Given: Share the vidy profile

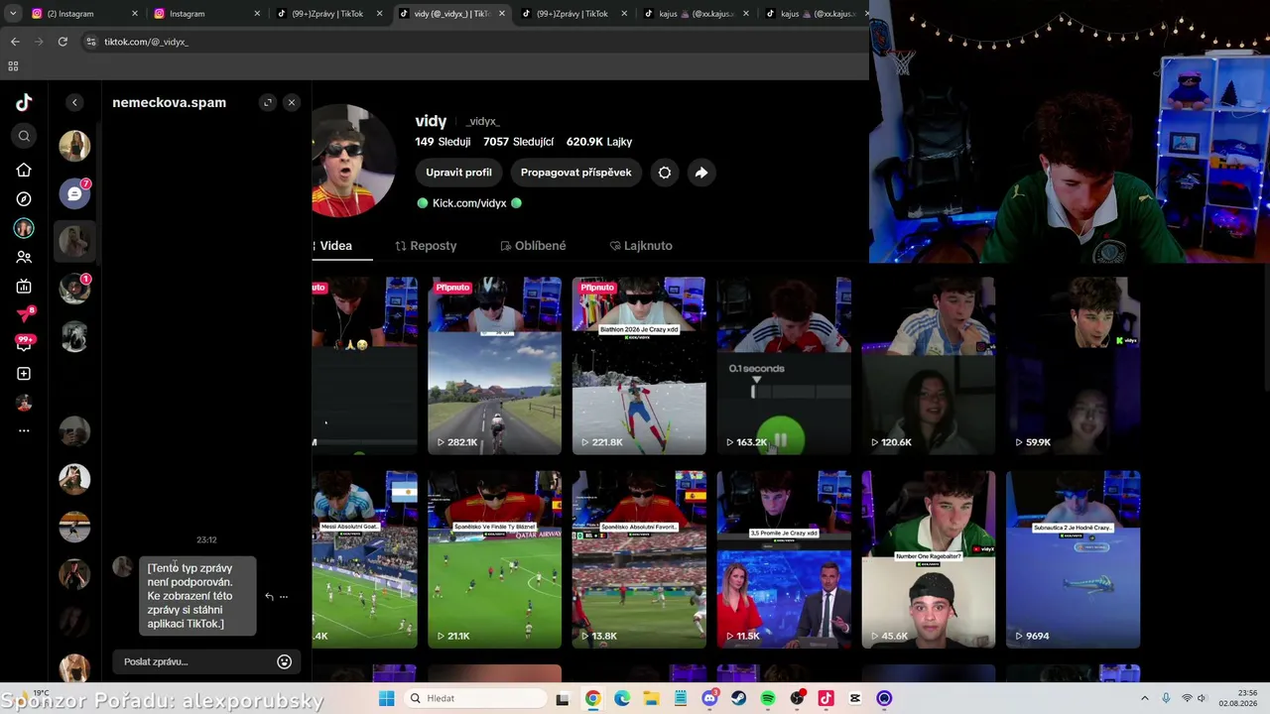Looking at the screenshot, I should 701,173.
